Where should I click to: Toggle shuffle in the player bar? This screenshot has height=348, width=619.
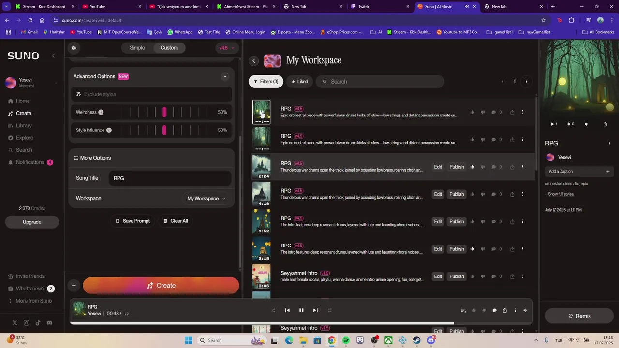point(273,310)
